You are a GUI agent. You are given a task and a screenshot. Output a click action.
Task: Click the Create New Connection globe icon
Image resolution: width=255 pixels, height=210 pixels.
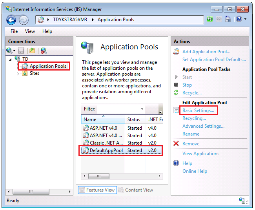click(x=9, y=50)
